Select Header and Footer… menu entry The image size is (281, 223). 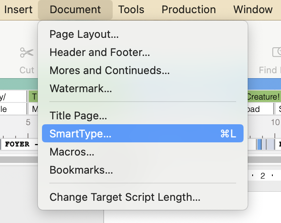click(x=100, y=52)
